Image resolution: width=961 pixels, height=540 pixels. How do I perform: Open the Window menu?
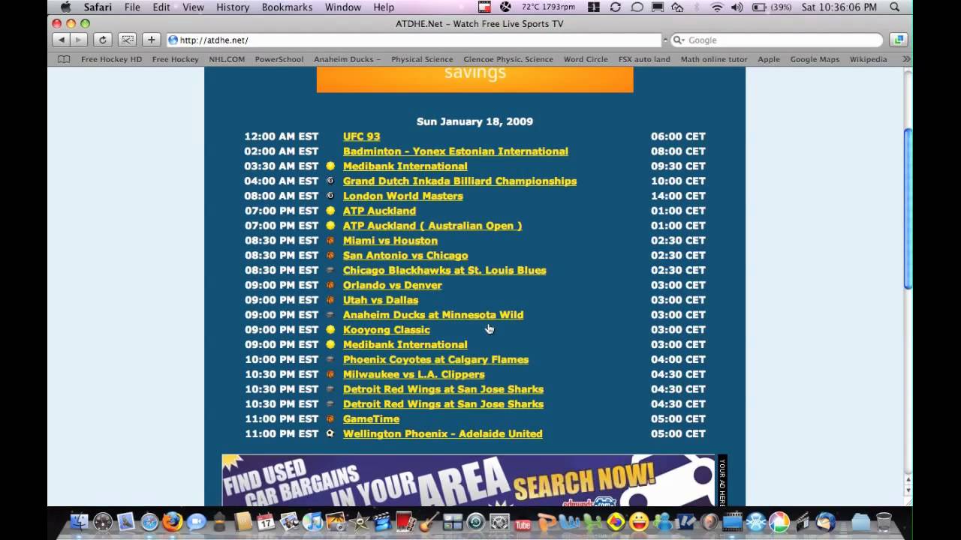tap(343, 7)
